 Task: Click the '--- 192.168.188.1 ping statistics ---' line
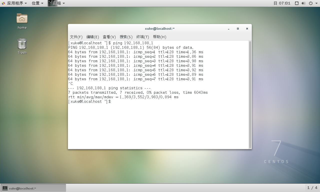point(109,88)
